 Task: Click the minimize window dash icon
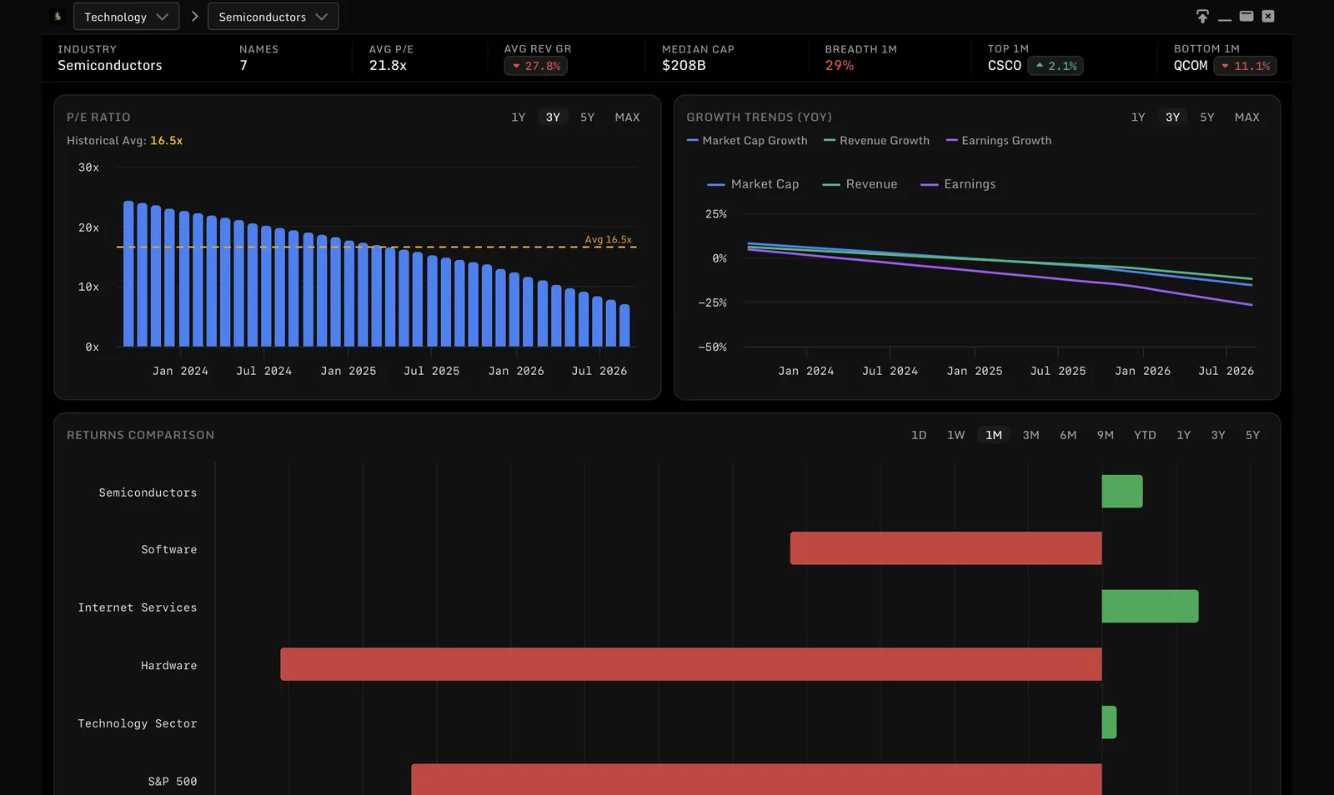1225,18
